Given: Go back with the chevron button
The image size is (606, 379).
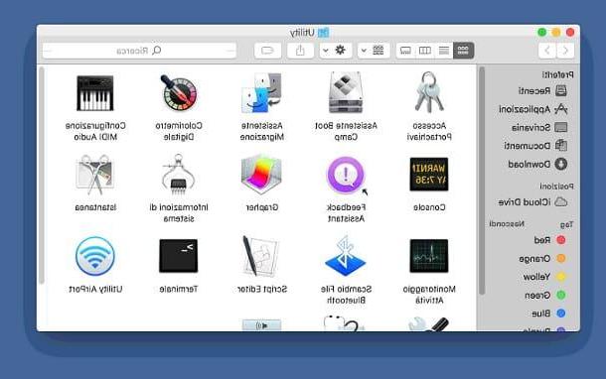Looking at the screenshot, I should point(565,51).
